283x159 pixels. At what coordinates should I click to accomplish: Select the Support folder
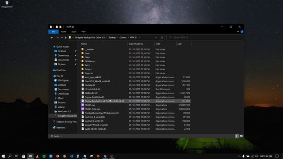[88, 73]
